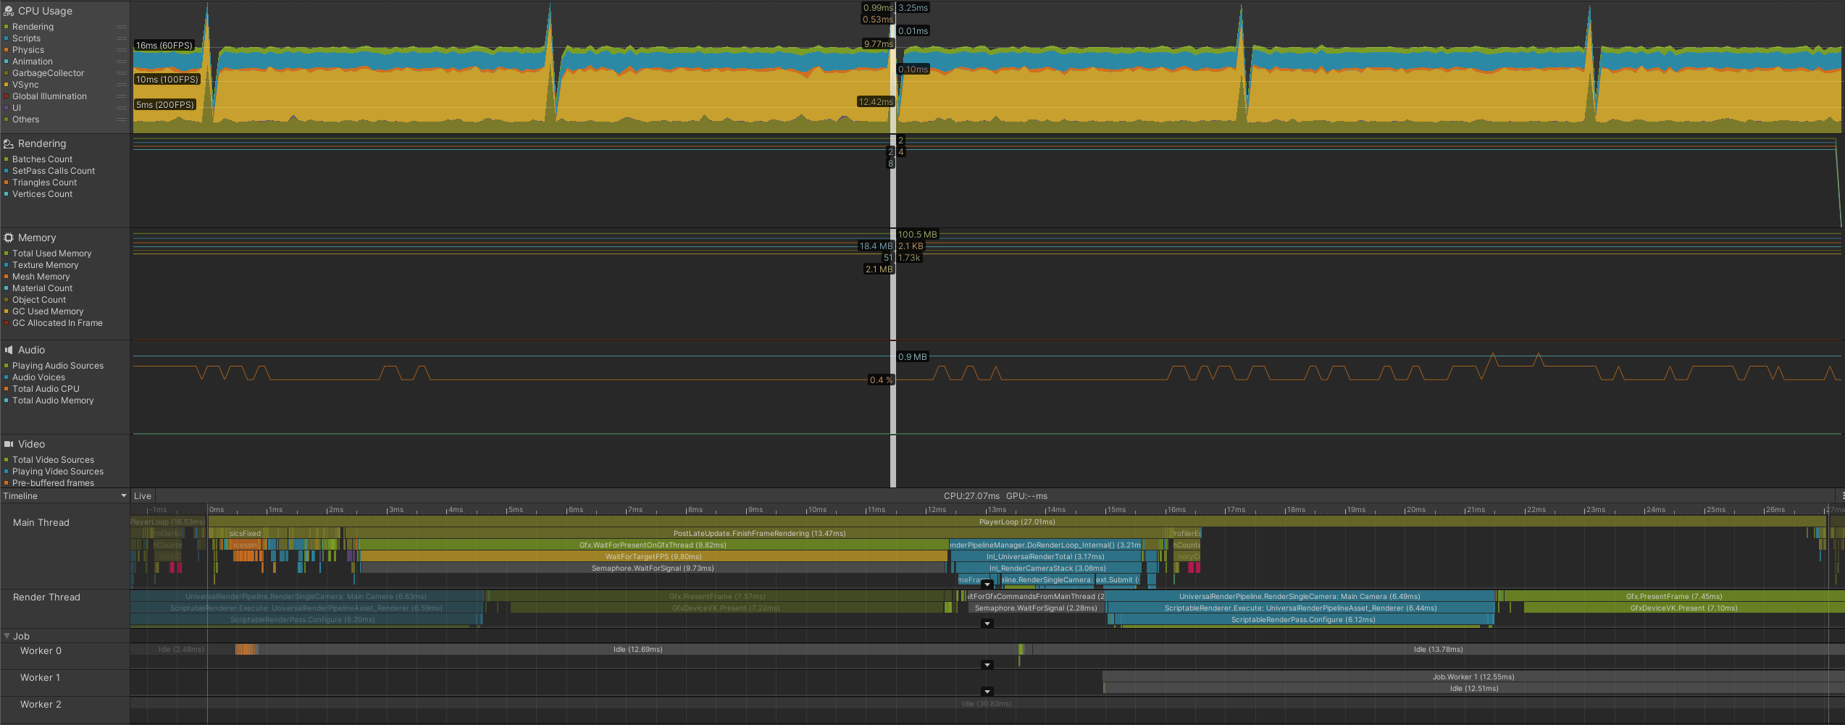Click the Main Thread label

[x=41, y=522]
